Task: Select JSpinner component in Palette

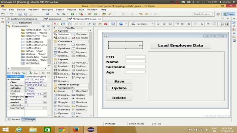Action: [61, 113]
